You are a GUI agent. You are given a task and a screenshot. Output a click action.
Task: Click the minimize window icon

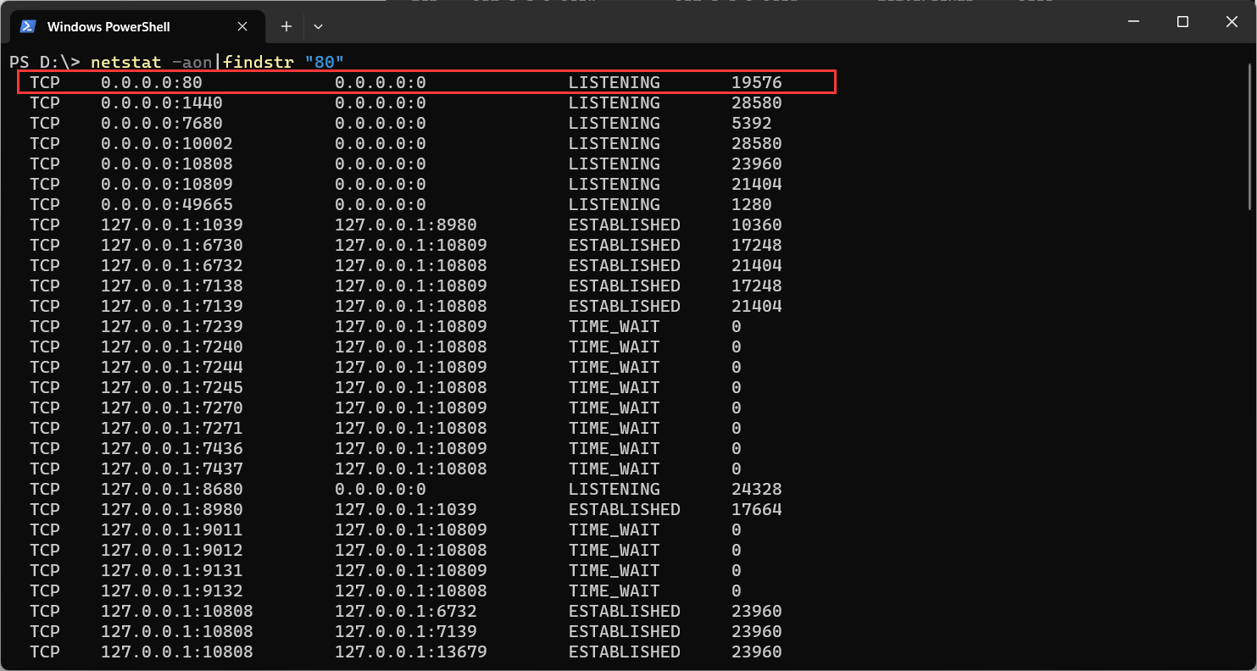(1132, 21)
